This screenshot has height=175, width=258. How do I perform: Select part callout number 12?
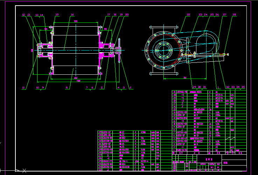pyautogui.click(x=24, y=15)
